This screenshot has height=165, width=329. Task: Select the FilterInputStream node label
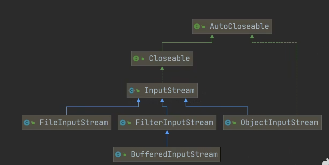pos(174,123)
